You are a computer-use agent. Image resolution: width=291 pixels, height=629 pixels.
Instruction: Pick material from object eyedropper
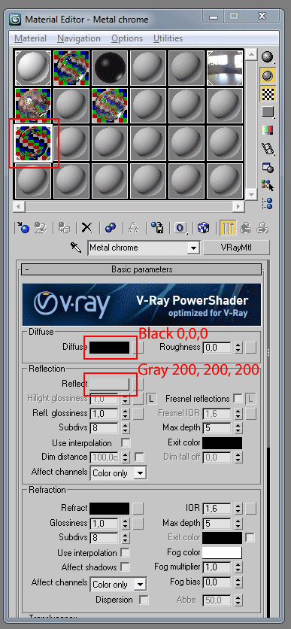76,247
